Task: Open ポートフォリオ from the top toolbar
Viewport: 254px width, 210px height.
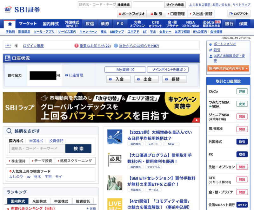Action: click(x=132, y=14)
